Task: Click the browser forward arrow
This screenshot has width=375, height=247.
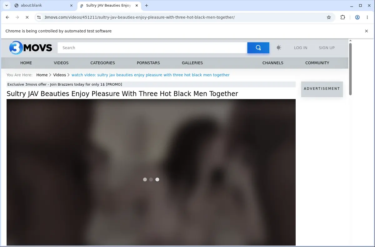Action: coord(17,18)
